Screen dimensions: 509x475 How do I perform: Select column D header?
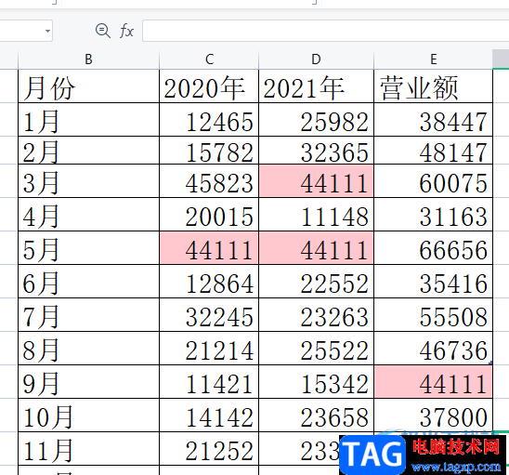(x=316, y=59)
